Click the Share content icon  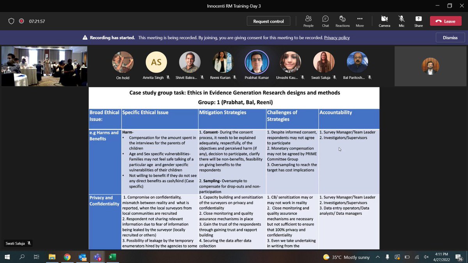[x=418, y=20]
